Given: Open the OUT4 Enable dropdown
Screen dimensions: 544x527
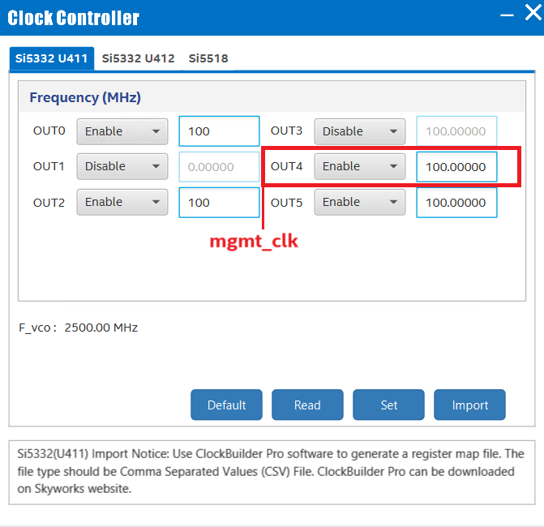Looking at the screenshot, I should click(x=360, y=166).
